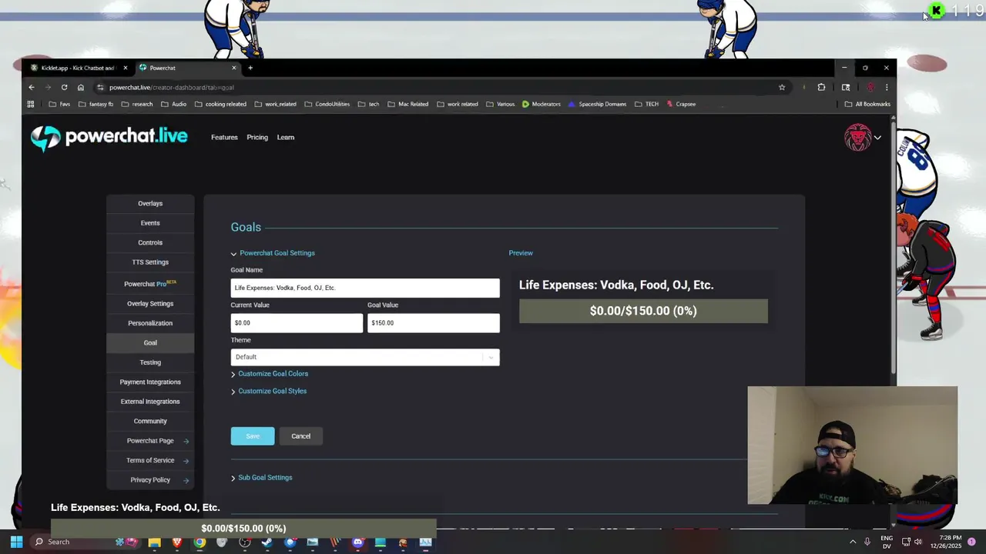Open File Explorer from taskbar
Screen dimensions: 986x554
tap(154, 542)
